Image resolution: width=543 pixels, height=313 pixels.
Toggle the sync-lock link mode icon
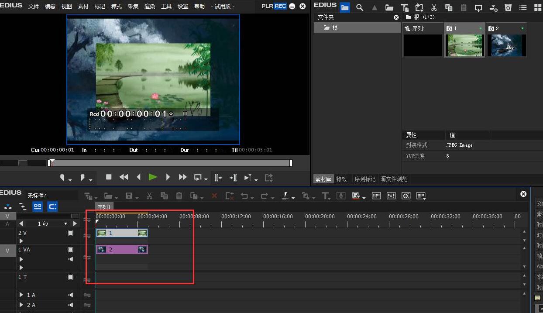(38, 206)
